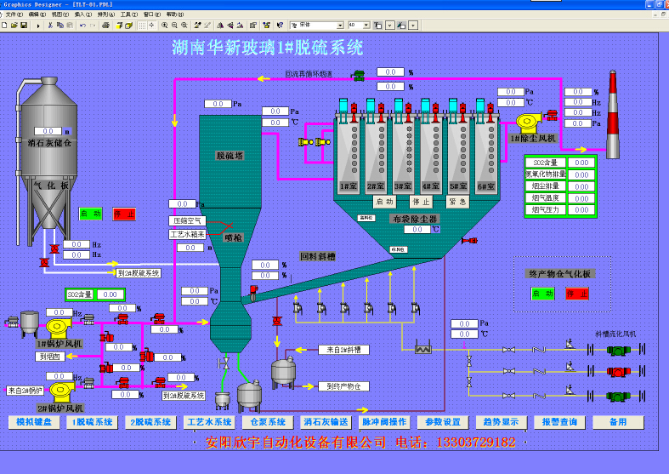
Task: Cut selection with the scissors icon
Action: point(50,26)
